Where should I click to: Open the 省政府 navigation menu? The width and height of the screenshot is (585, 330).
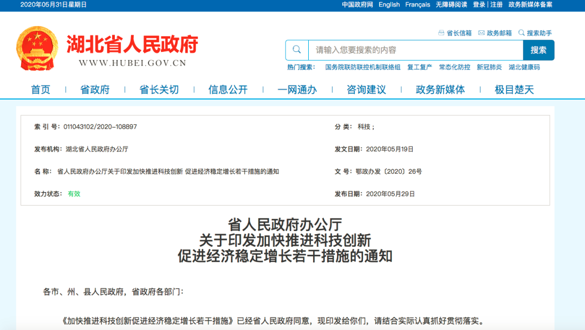(95, 90)
